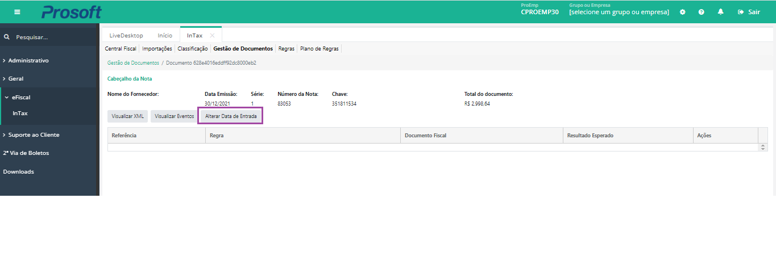Select the company group selector
Screen dimensions: 776x261
(x=619, y=12)
